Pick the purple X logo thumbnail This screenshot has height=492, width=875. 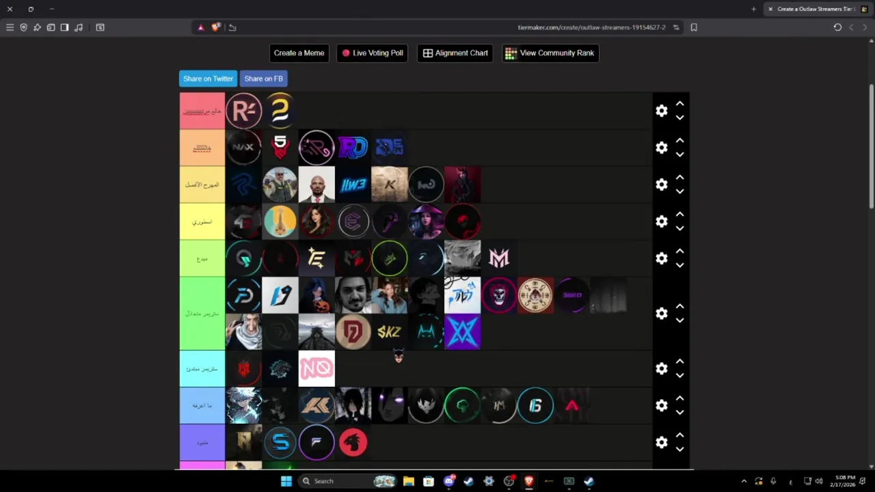click(462, 331)
